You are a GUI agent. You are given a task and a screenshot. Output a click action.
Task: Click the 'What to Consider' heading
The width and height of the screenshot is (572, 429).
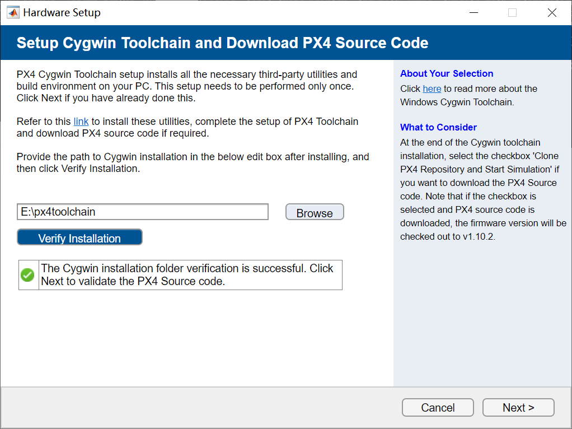point(438,127)
